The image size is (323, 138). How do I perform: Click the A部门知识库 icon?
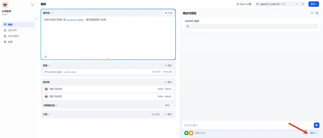point(46,89)
